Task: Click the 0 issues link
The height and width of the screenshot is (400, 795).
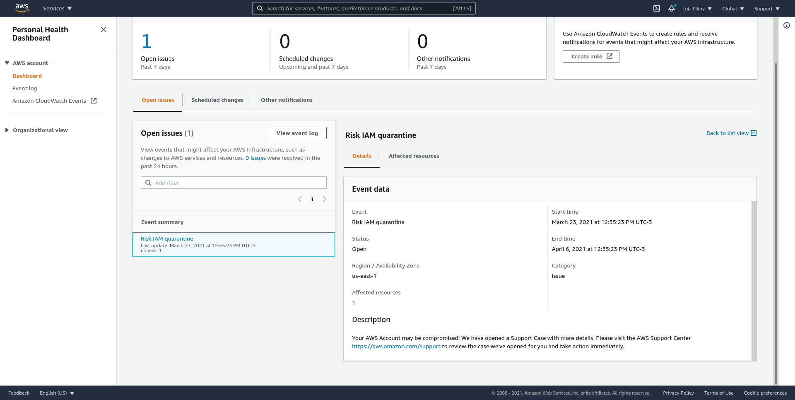Action: coord(255,158)
